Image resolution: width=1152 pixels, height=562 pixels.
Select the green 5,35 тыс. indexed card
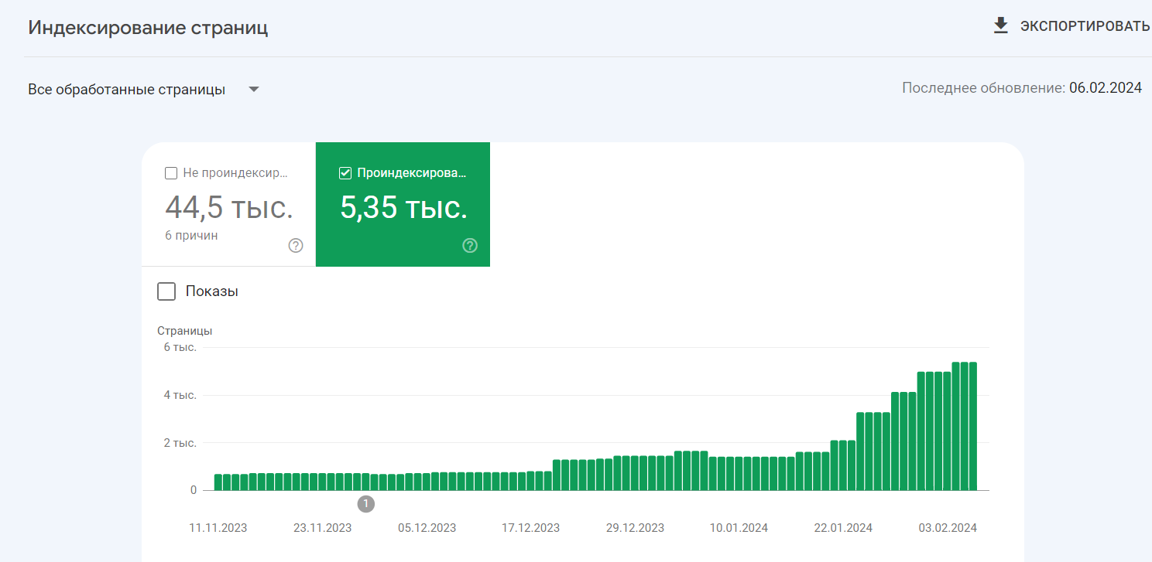pos(403,204)
